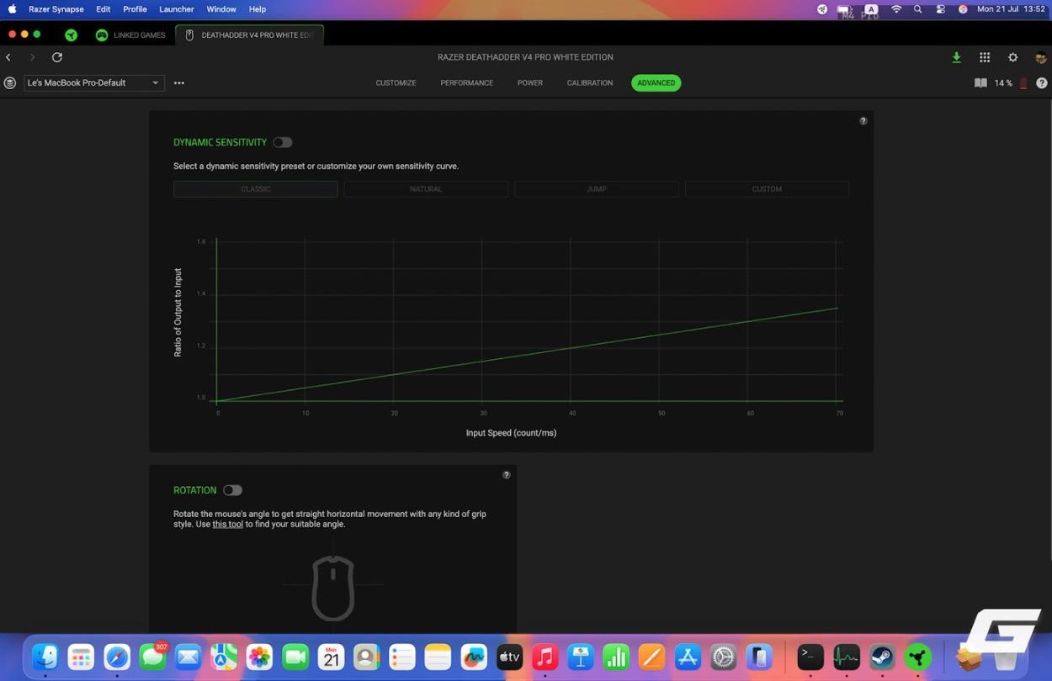Open System Settings from the dock
Image resolution: width=1052 pixels, height=681 pixels.
724,657
